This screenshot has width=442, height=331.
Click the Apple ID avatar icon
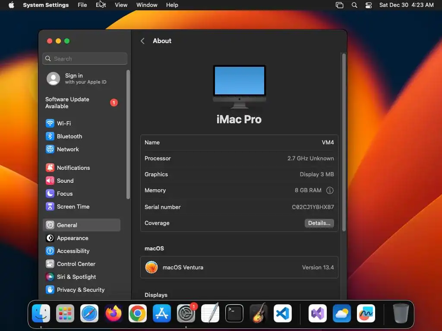53,78
